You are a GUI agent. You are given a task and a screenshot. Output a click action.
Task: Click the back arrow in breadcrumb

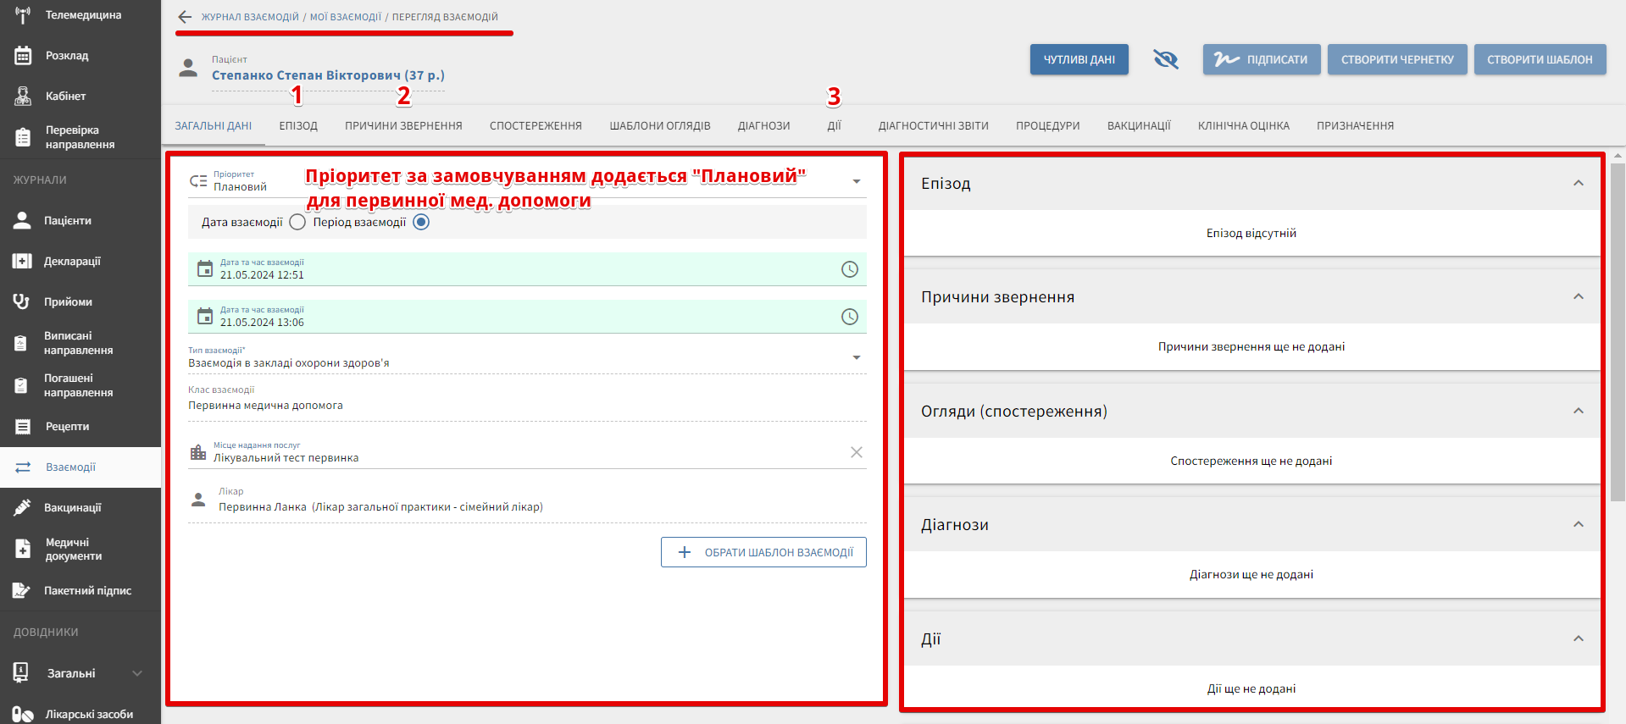point(185,17)
